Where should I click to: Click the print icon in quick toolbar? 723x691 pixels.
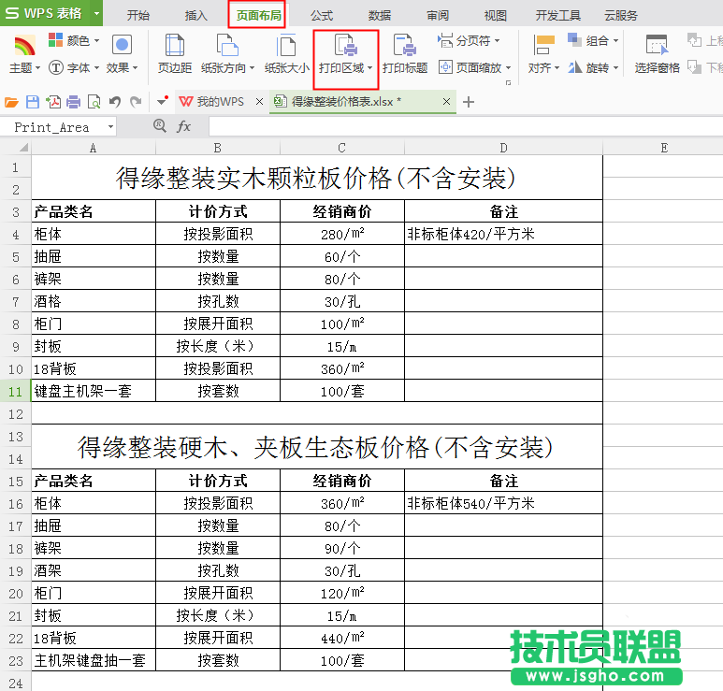click(73, 102)
